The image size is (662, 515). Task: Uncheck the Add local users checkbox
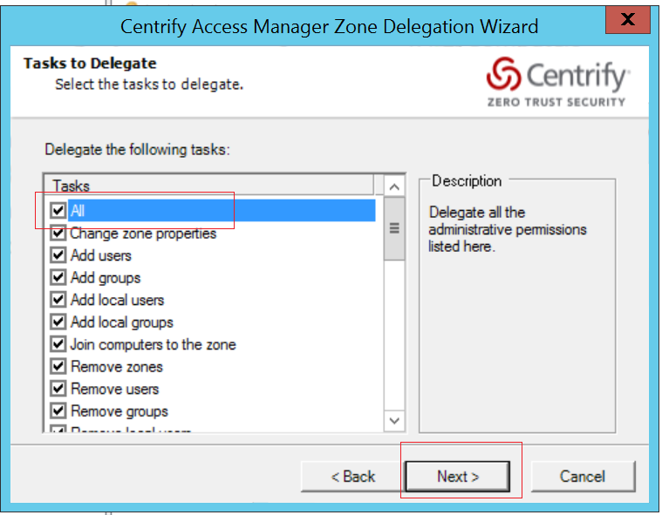point(58,300)
